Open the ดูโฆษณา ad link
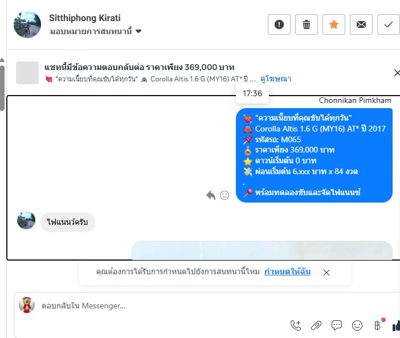The height and width of the screenshot is (338, 400). (276, 79)
